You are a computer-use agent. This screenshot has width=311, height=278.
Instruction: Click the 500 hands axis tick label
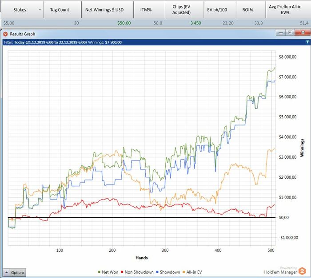pos(271,250)
